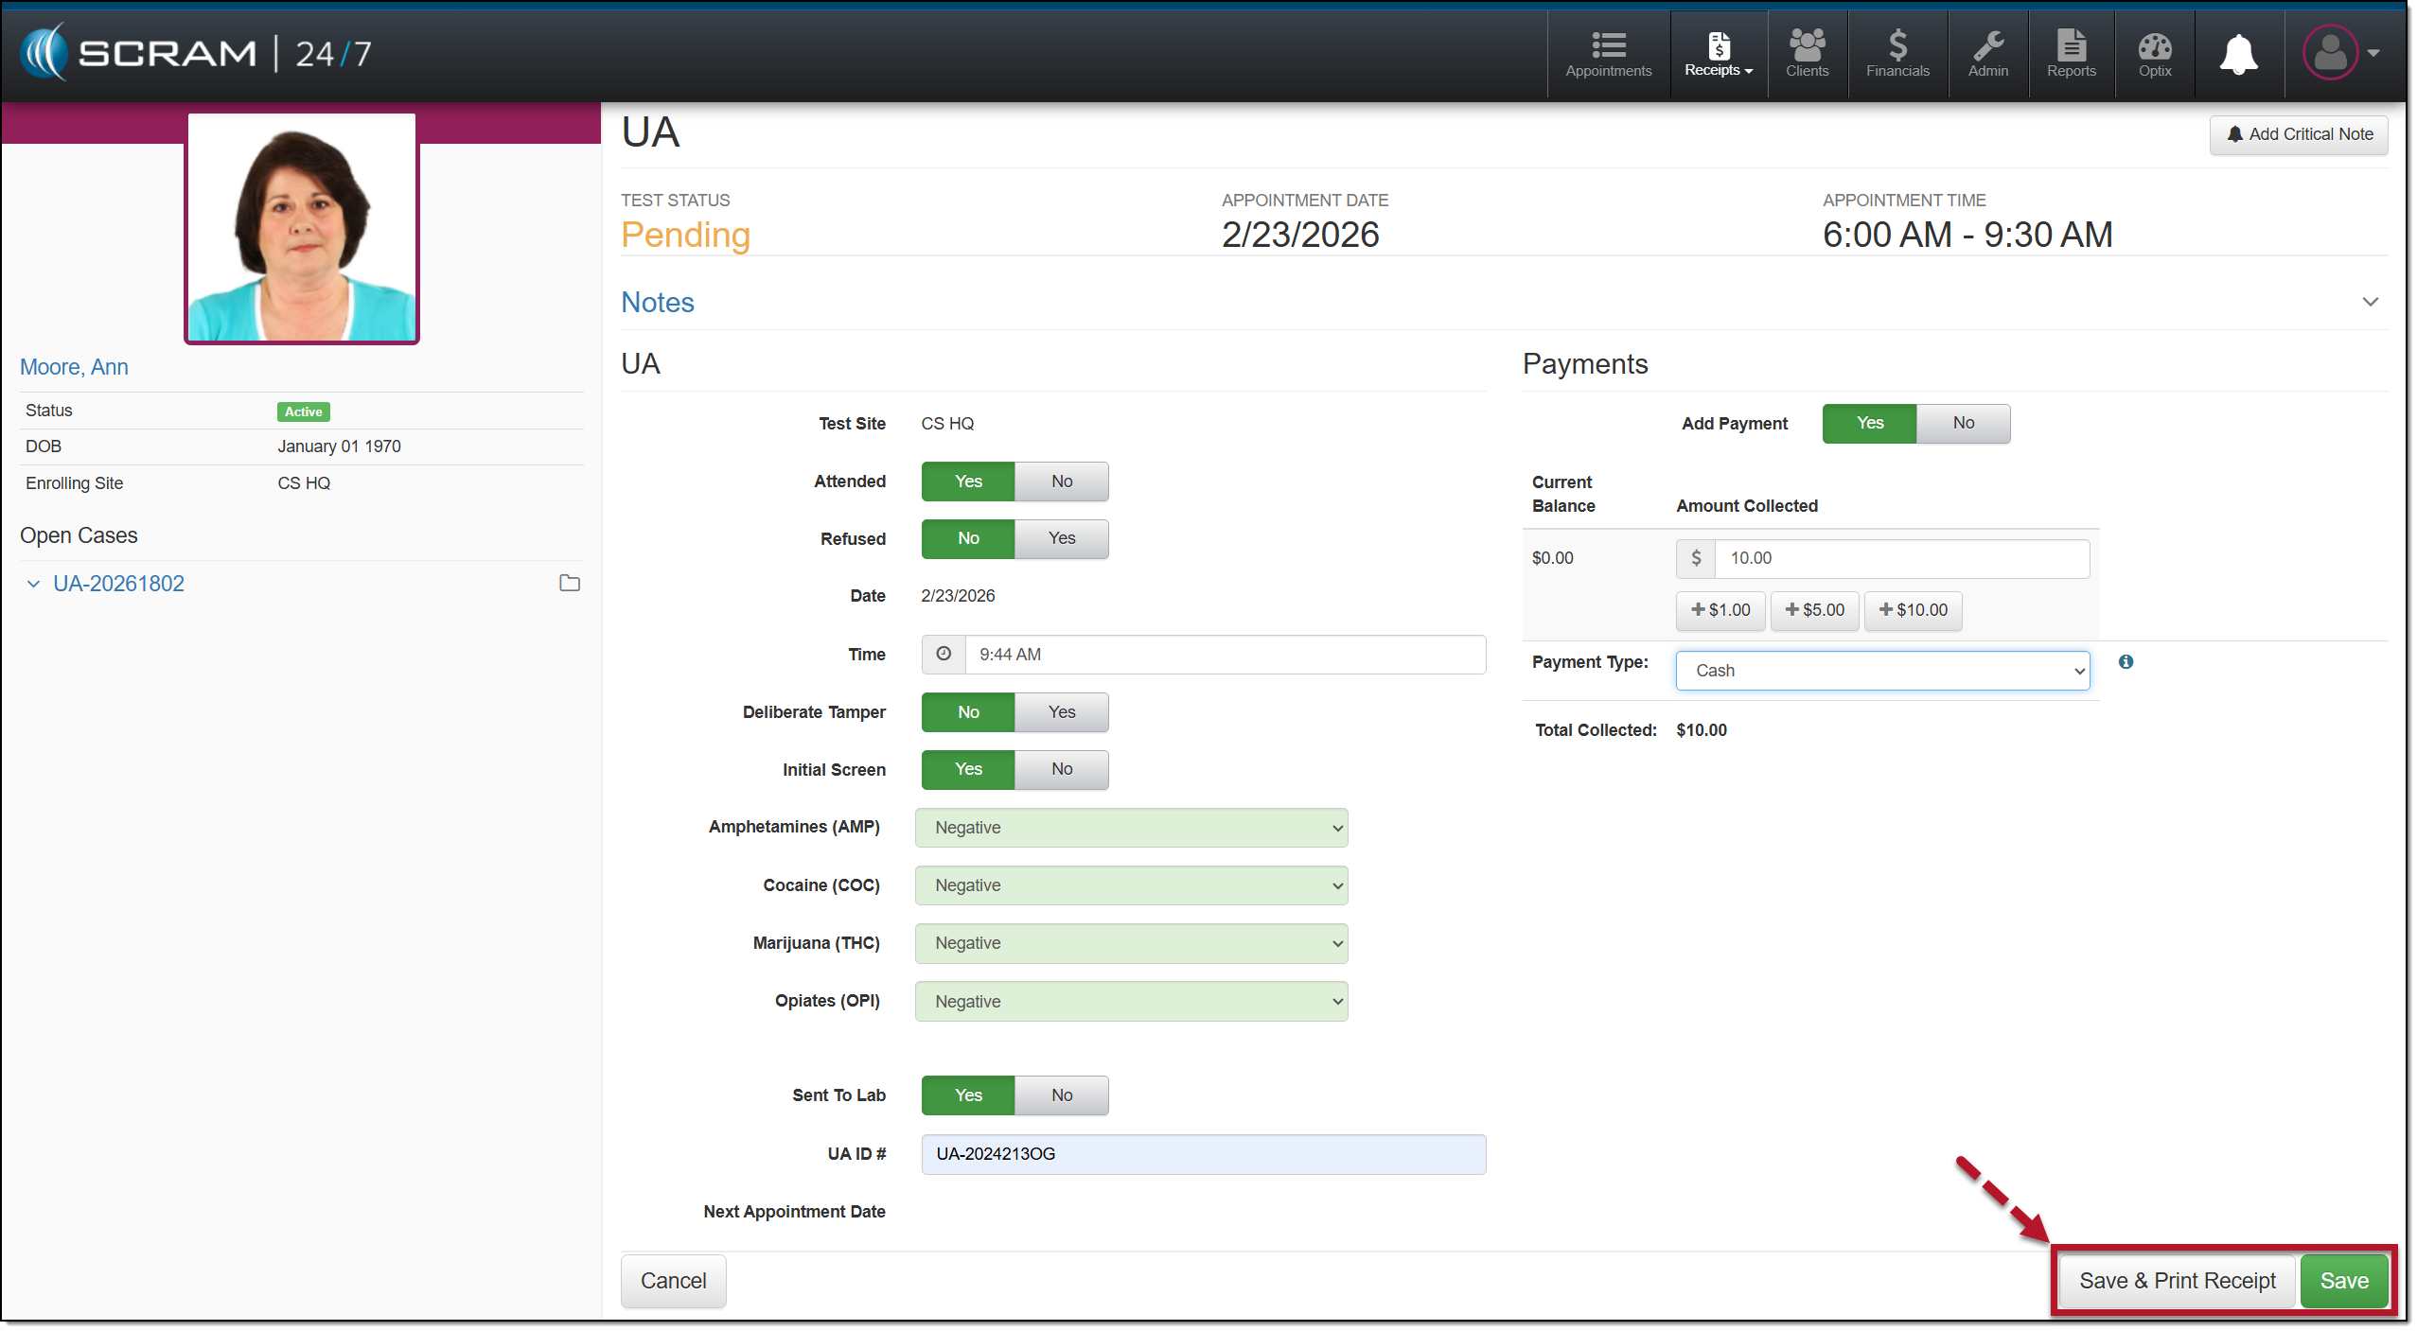Screen dimensions: 2417x1331
Task: Click the UA ID # input field
Action: (x=1203, y=1154)
